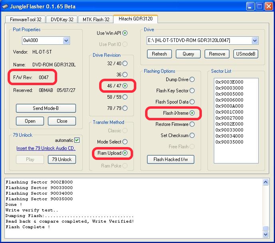
Task: Select sector 0x9000A000 in Sector List
Action: pos(229,106)
